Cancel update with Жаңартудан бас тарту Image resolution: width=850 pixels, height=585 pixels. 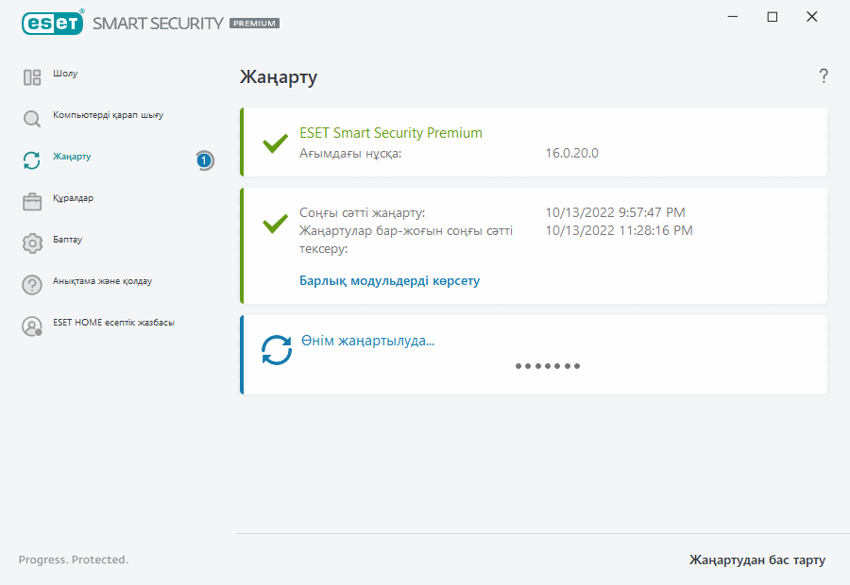click(x=756, y=560)
